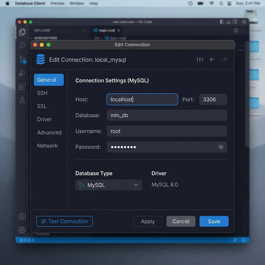
Task: Click the MySQL 8.0 driver text
Action: pyautogui.click(x=165, y=185)
